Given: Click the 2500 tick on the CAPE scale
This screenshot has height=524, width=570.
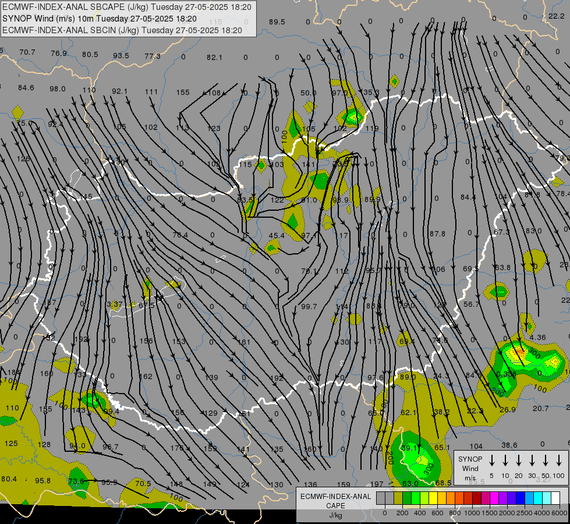Looking at the screenshot, I should 525,513.
